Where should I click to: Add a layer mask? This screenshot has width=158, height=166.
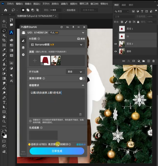point(134,61)
